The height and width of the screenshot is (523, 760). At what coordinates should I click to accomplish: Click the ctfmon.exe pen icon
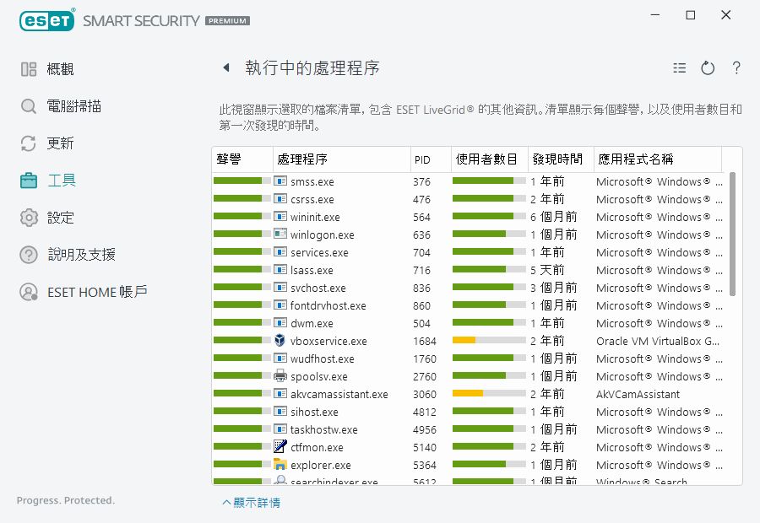click(x=280, y=447)
